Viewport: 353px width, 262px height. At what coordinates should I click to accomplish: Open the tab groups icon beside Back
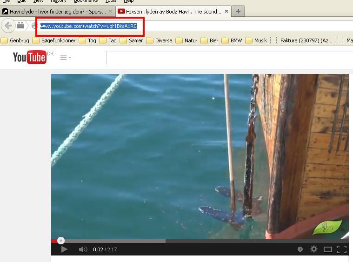tap(20, 26)
